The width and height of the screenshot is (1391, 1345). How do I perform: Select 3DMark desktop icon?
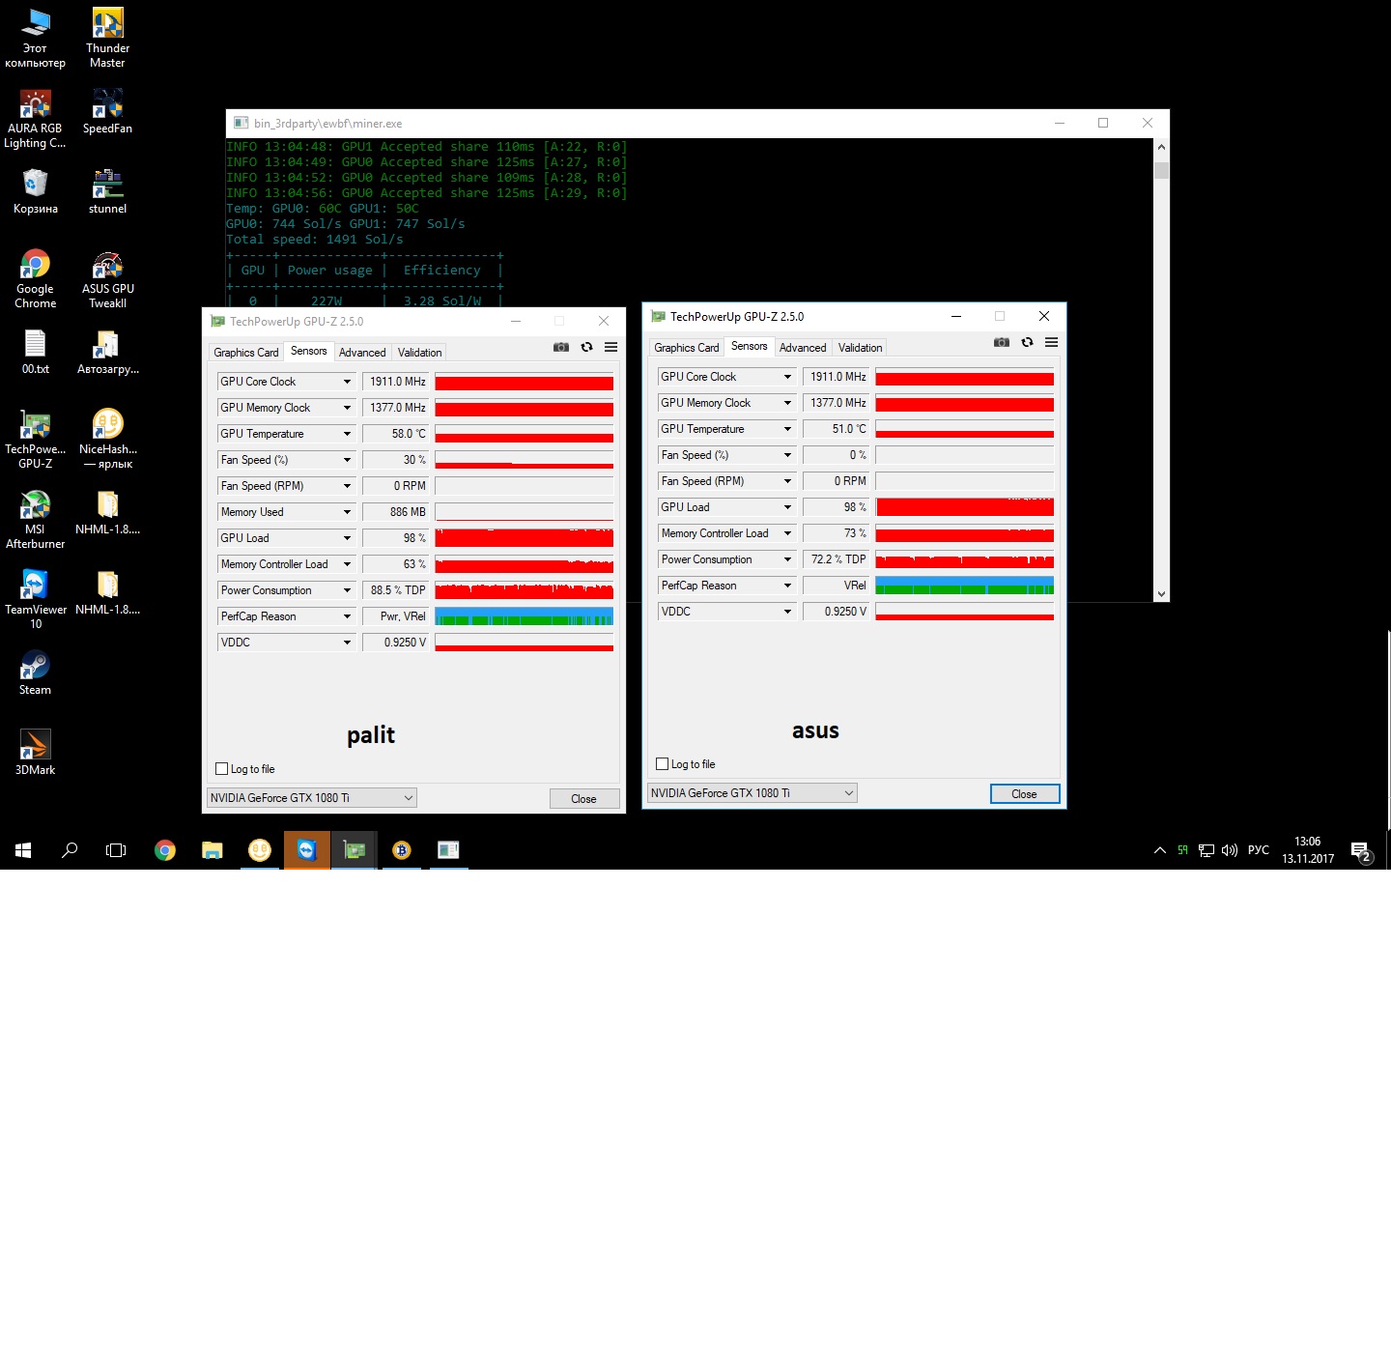35,753
